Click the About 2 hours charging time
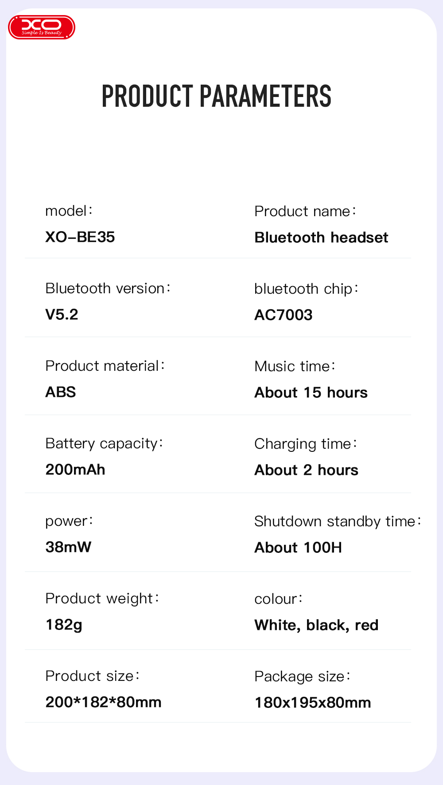This screenshot has height=785, width=443. tap(306, 470)
